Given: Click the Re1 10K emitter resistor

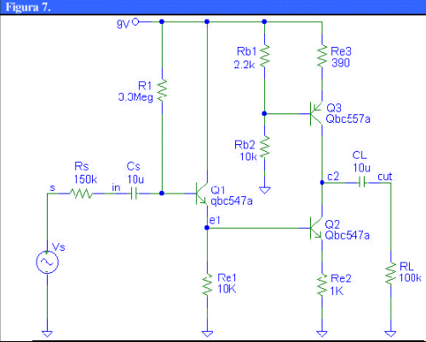Looking at the screenshot, I should pyautogui.click(x=207, y=285).
